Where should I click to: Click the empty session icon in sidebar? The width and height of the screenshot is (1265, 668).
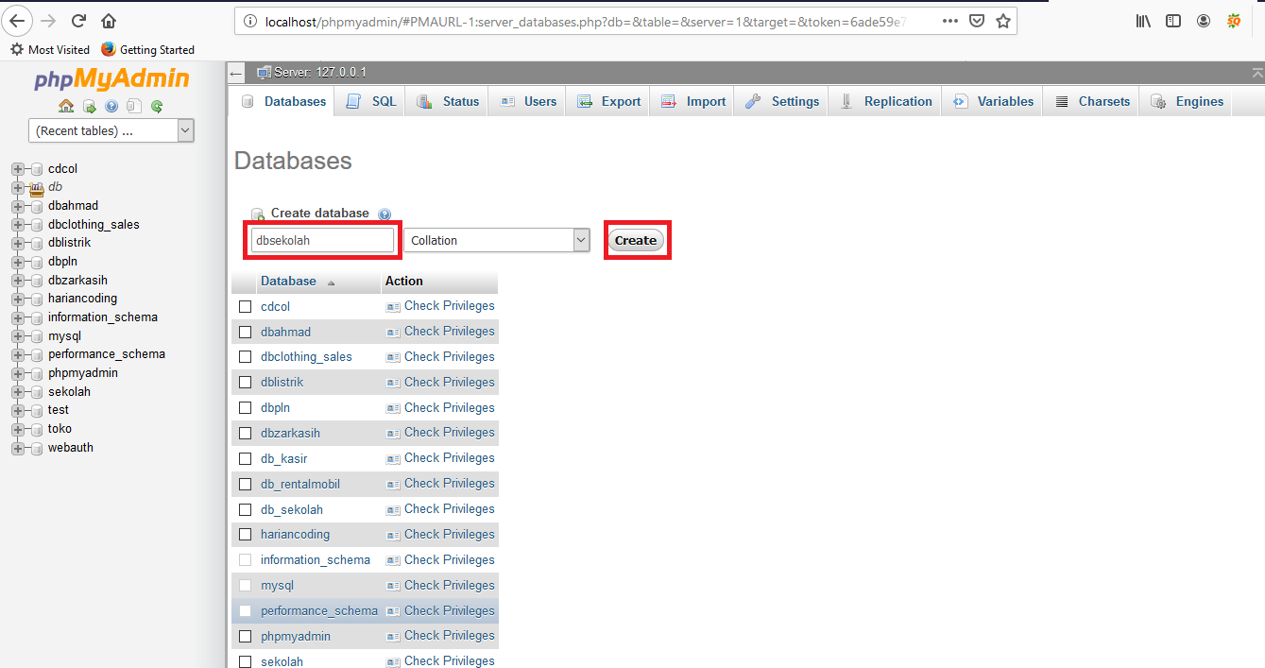pos(88,106)
